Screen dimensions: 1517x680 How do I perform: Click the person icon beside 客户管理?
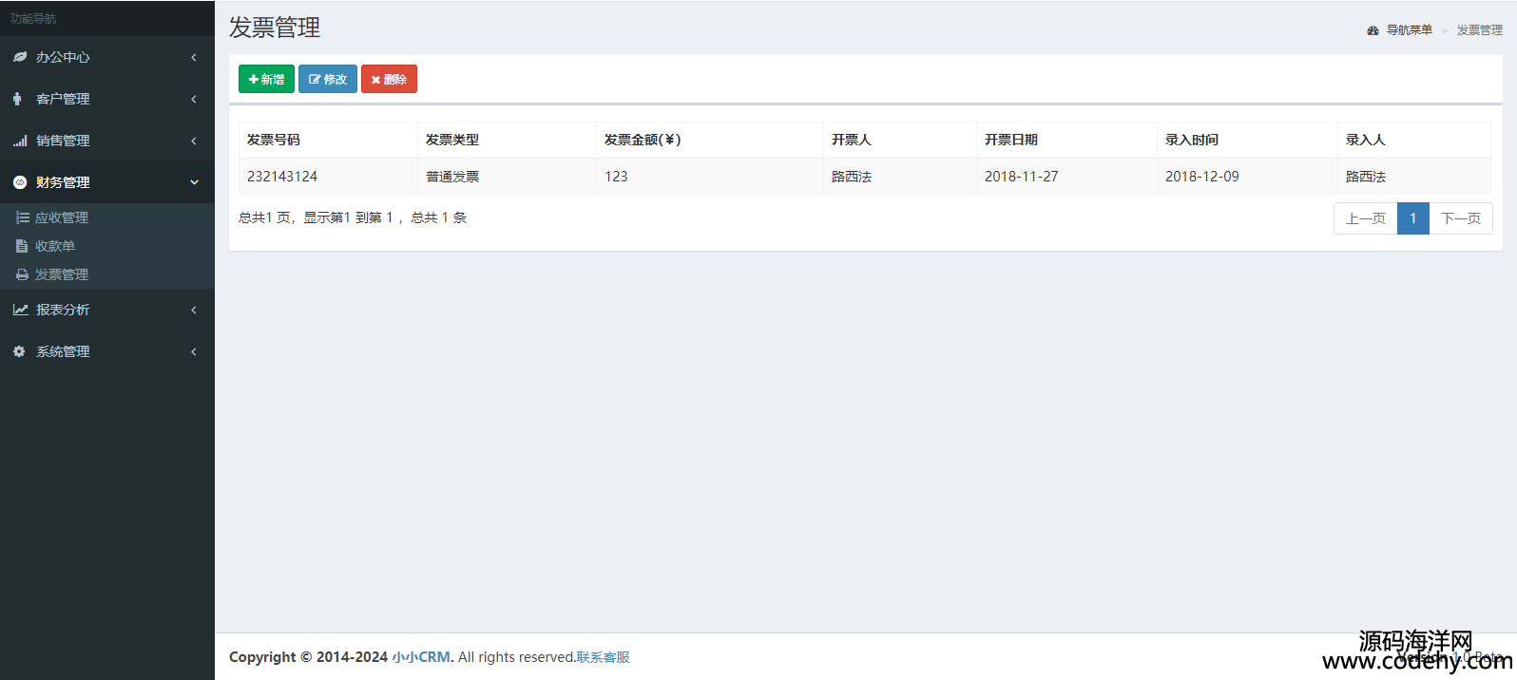click(17, 99)
